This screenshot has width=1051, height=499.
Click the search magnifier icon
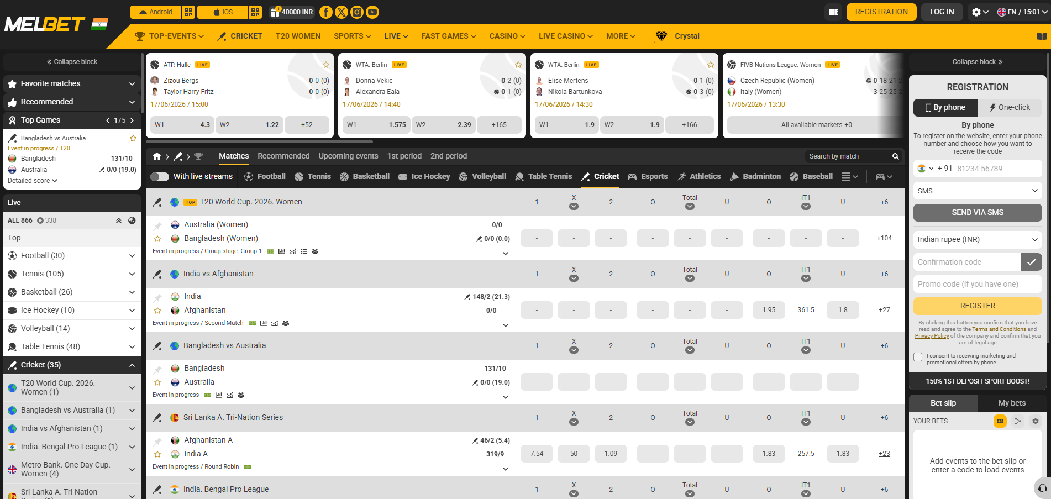click(895, 156)
